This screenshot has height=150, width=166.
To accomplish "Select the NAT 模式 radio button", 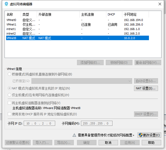I will click(x=9, y=88).
